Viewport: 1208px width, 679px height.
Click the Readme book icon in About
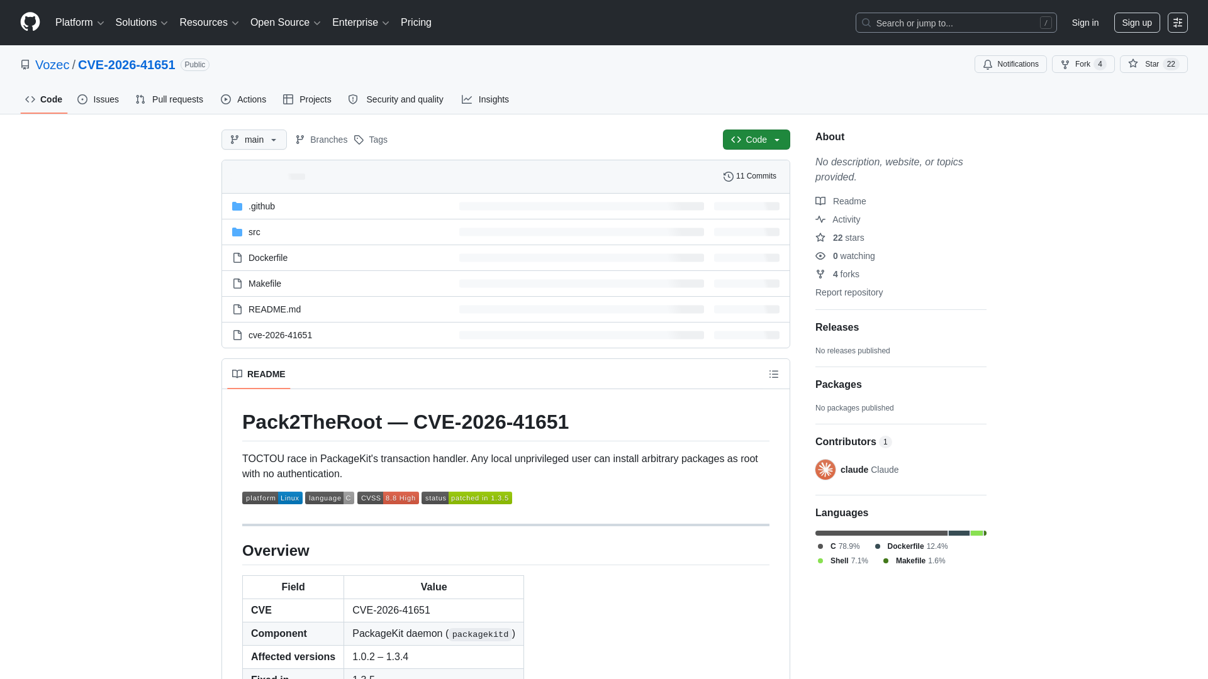tap(820, 201)
